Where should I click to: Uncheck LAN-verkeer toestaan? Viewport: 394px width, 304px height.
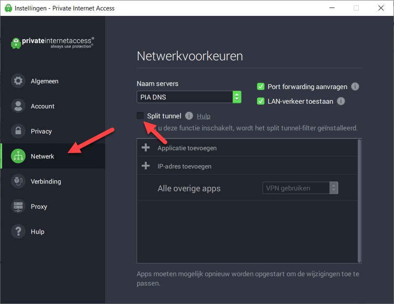[261, 101]
